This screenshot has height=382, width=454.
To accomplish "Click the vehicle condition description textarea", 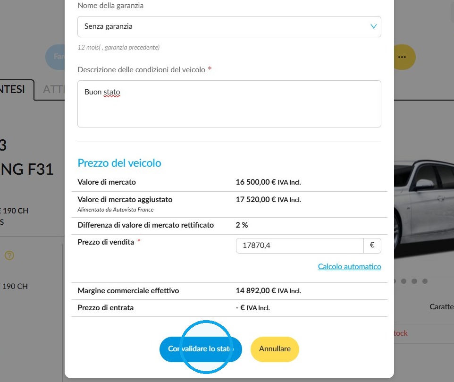I will (229, 104).
